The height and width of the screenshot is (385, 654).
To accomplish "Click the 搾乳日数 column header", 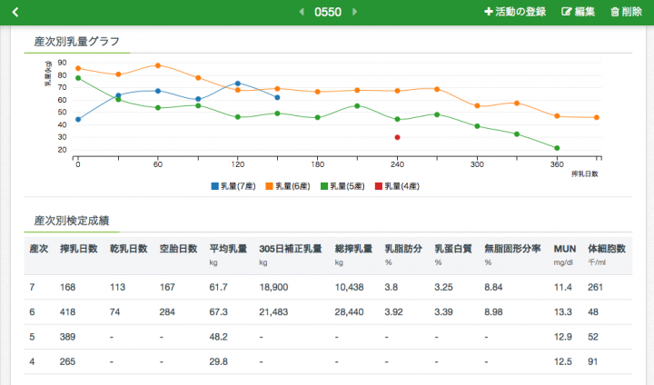I will (77, 248).
